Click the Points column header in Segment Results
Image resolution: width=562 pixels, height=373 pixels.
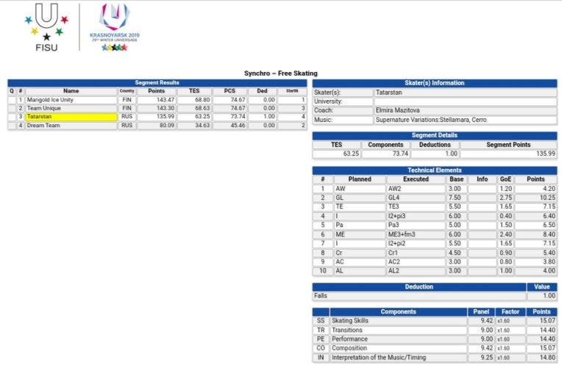156,91
